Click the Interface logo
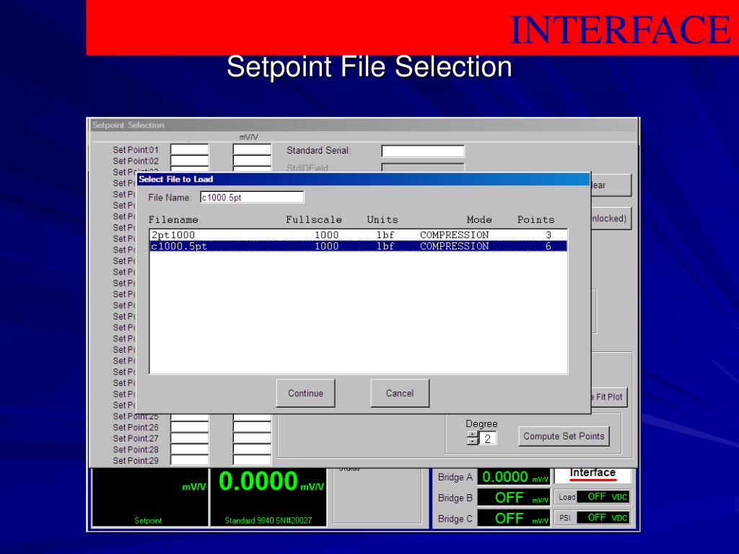Viewport: 739px width, 554px height. 592,475
